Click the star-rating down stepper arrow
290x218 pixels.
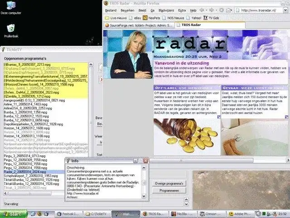tap(186, 204)
